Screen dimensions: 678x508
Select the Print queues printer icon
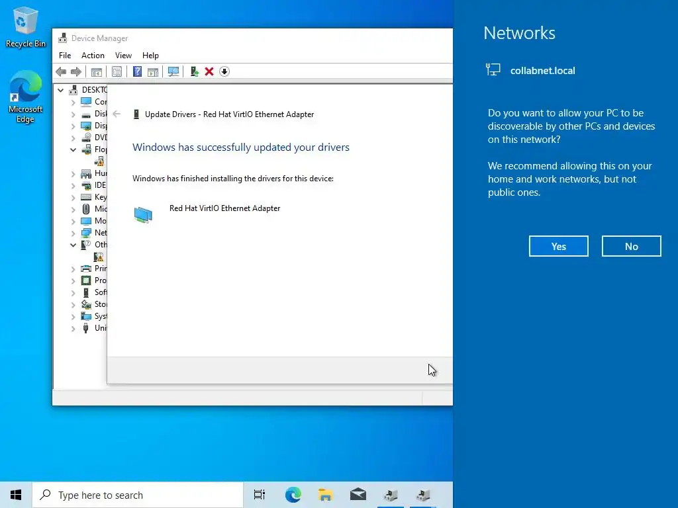(86, 269)
